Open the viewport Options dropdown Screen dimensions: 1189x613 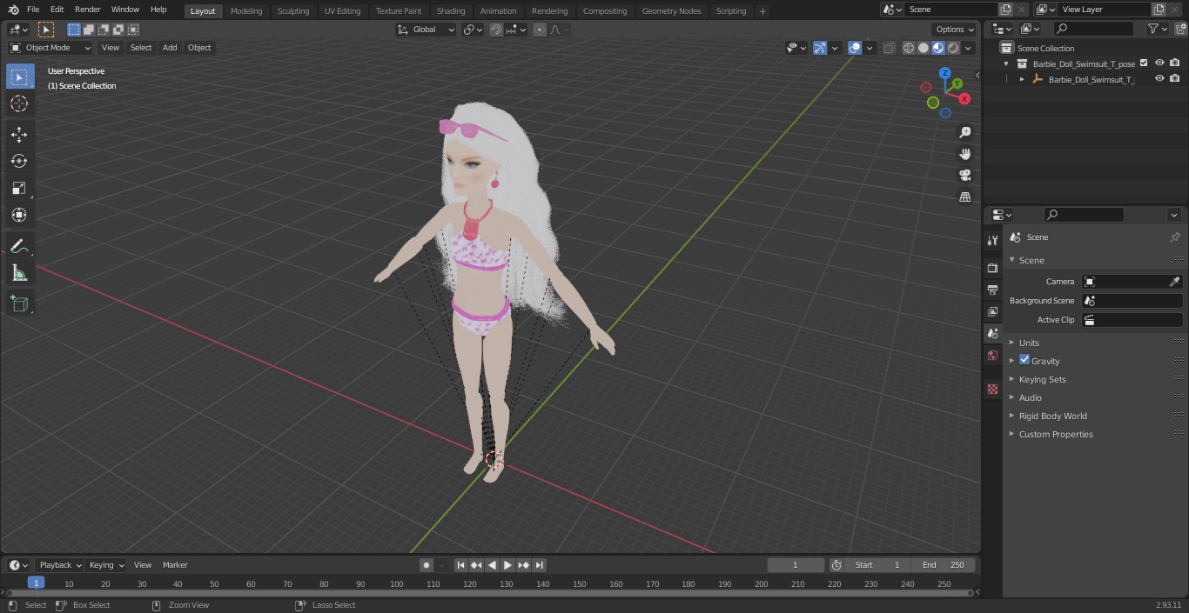point(955,30)
